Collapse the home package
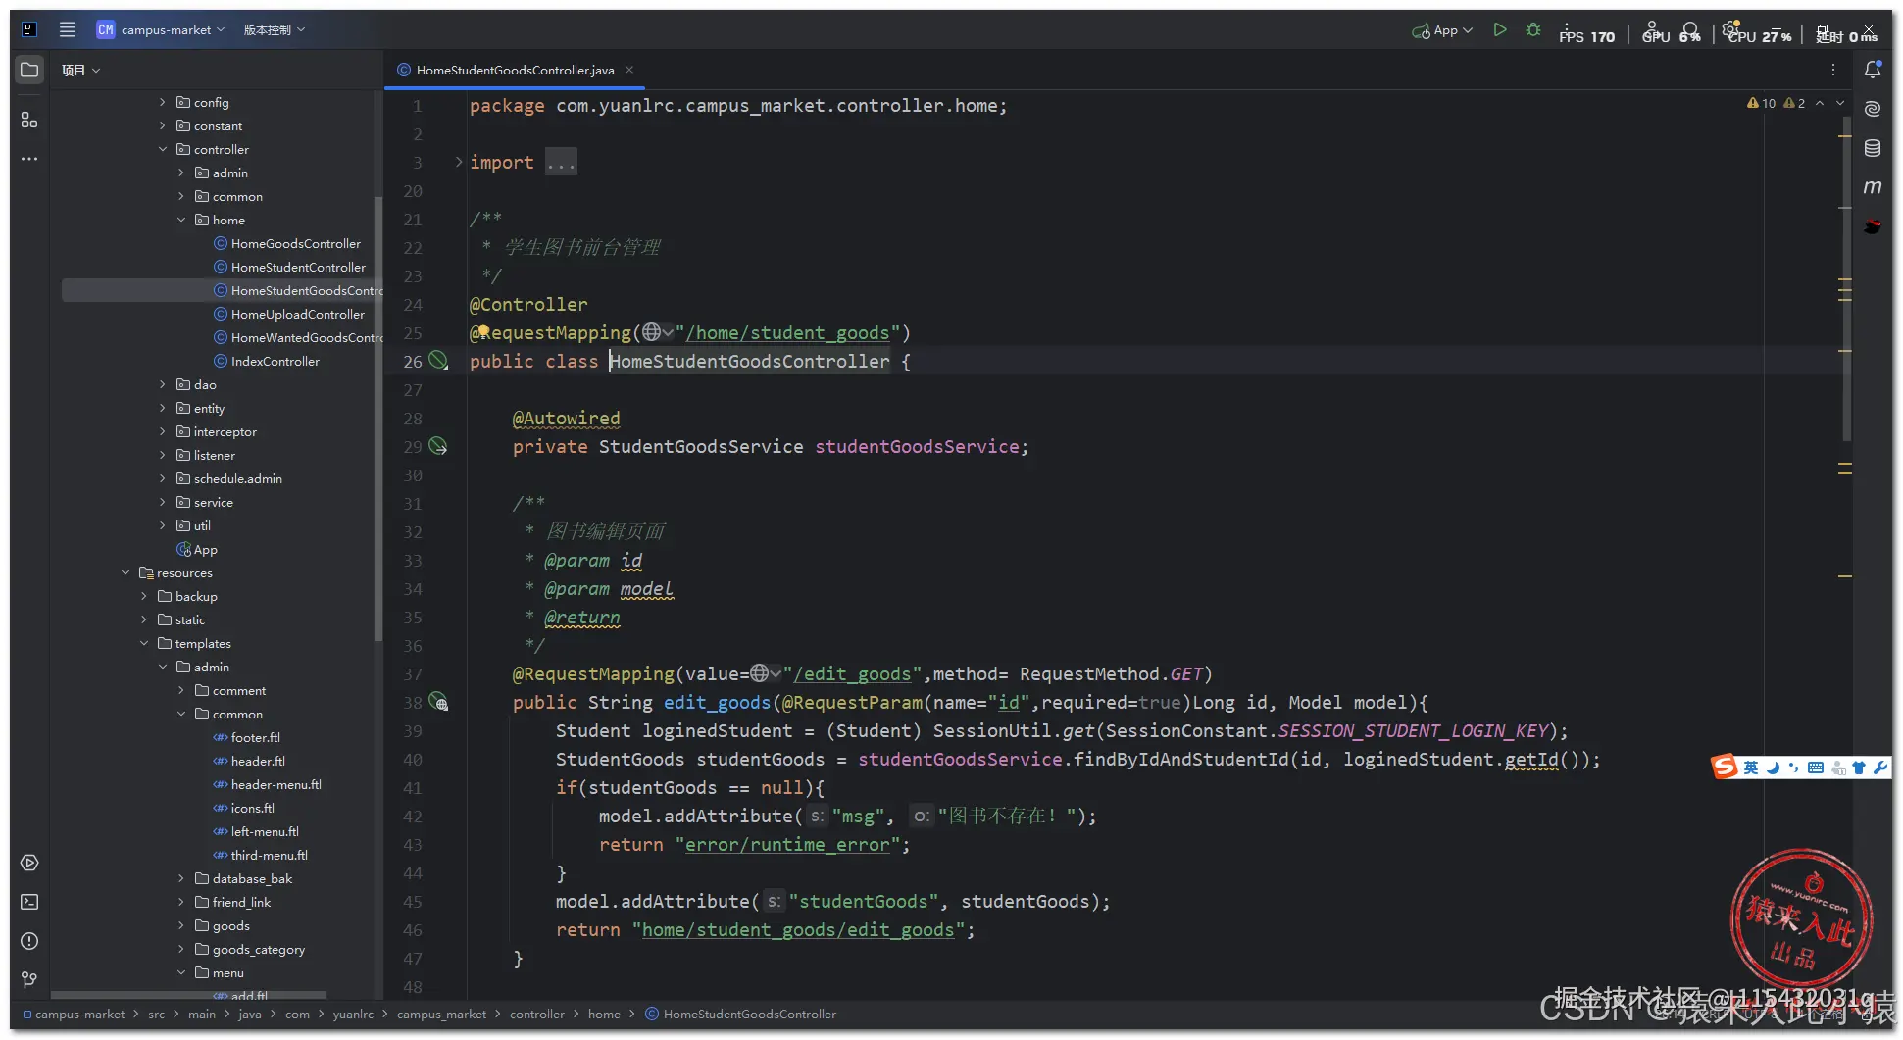The height and width of the screenshot is (1040, 1903). (x=181, y=220)
